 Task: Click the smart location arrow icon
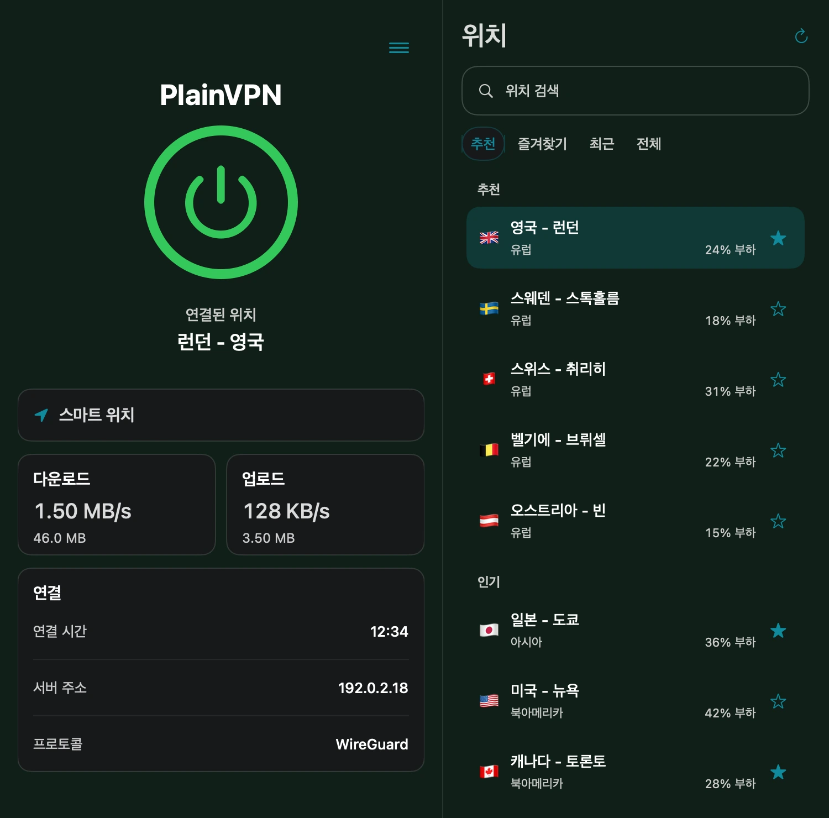(x=41, y=415)
